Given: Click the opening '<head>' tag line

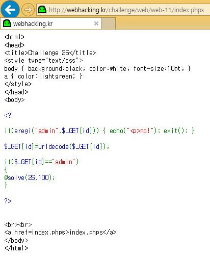Looking at the screenshot, I should pos(14,45).
